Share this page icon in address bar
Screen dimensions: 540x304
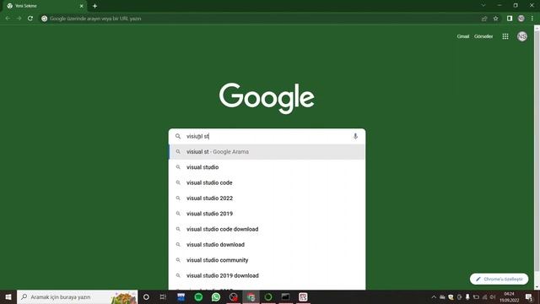[484, 19]
